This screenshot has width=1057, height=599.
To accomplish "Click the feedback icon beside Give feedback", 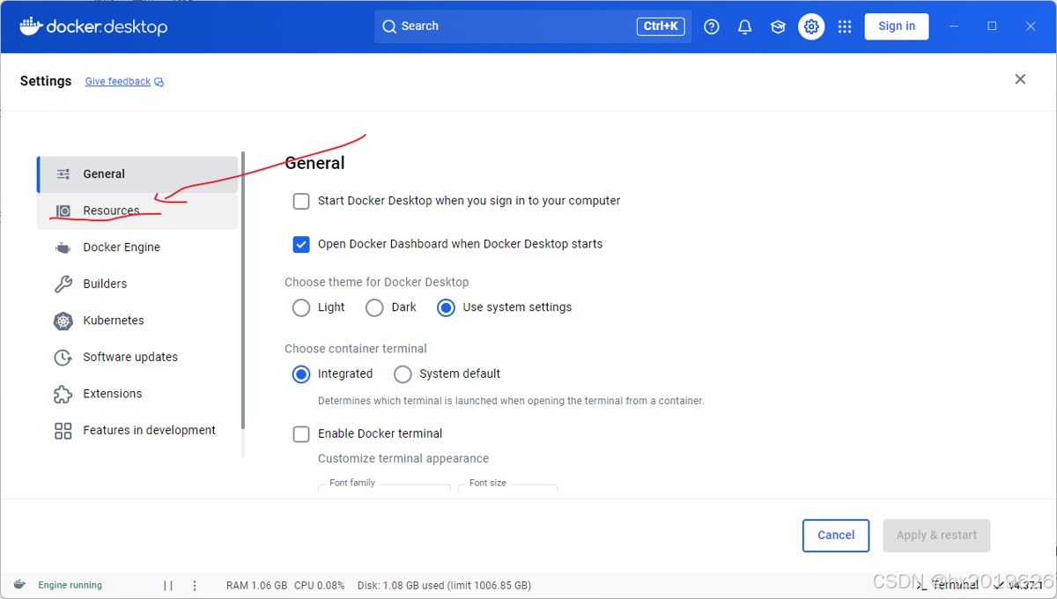I will [x=159, y=82].
